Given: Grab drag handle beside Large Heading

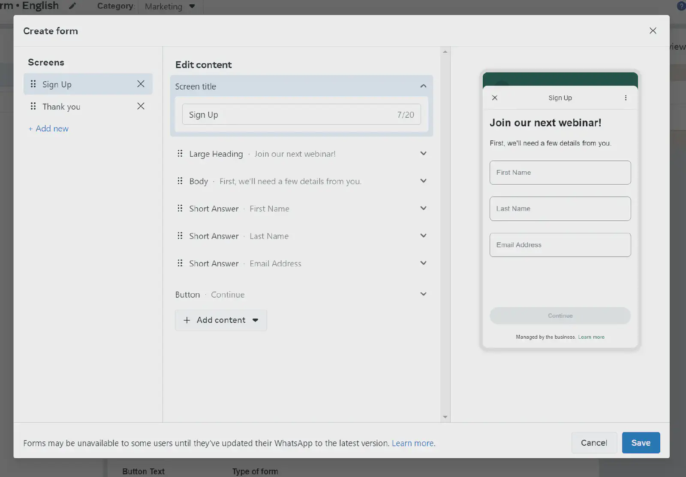Looking at the screenshot, I should (180, 153).
